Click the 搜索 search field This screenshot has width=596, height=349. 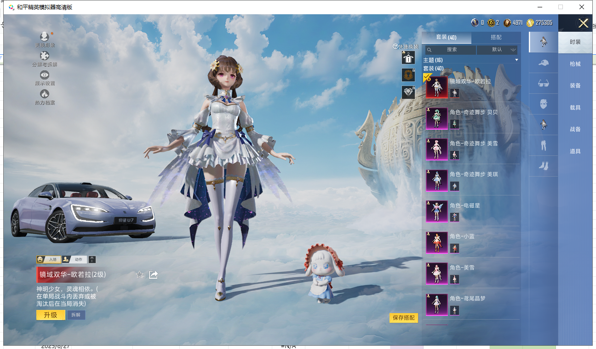click(x=451, y=50)
